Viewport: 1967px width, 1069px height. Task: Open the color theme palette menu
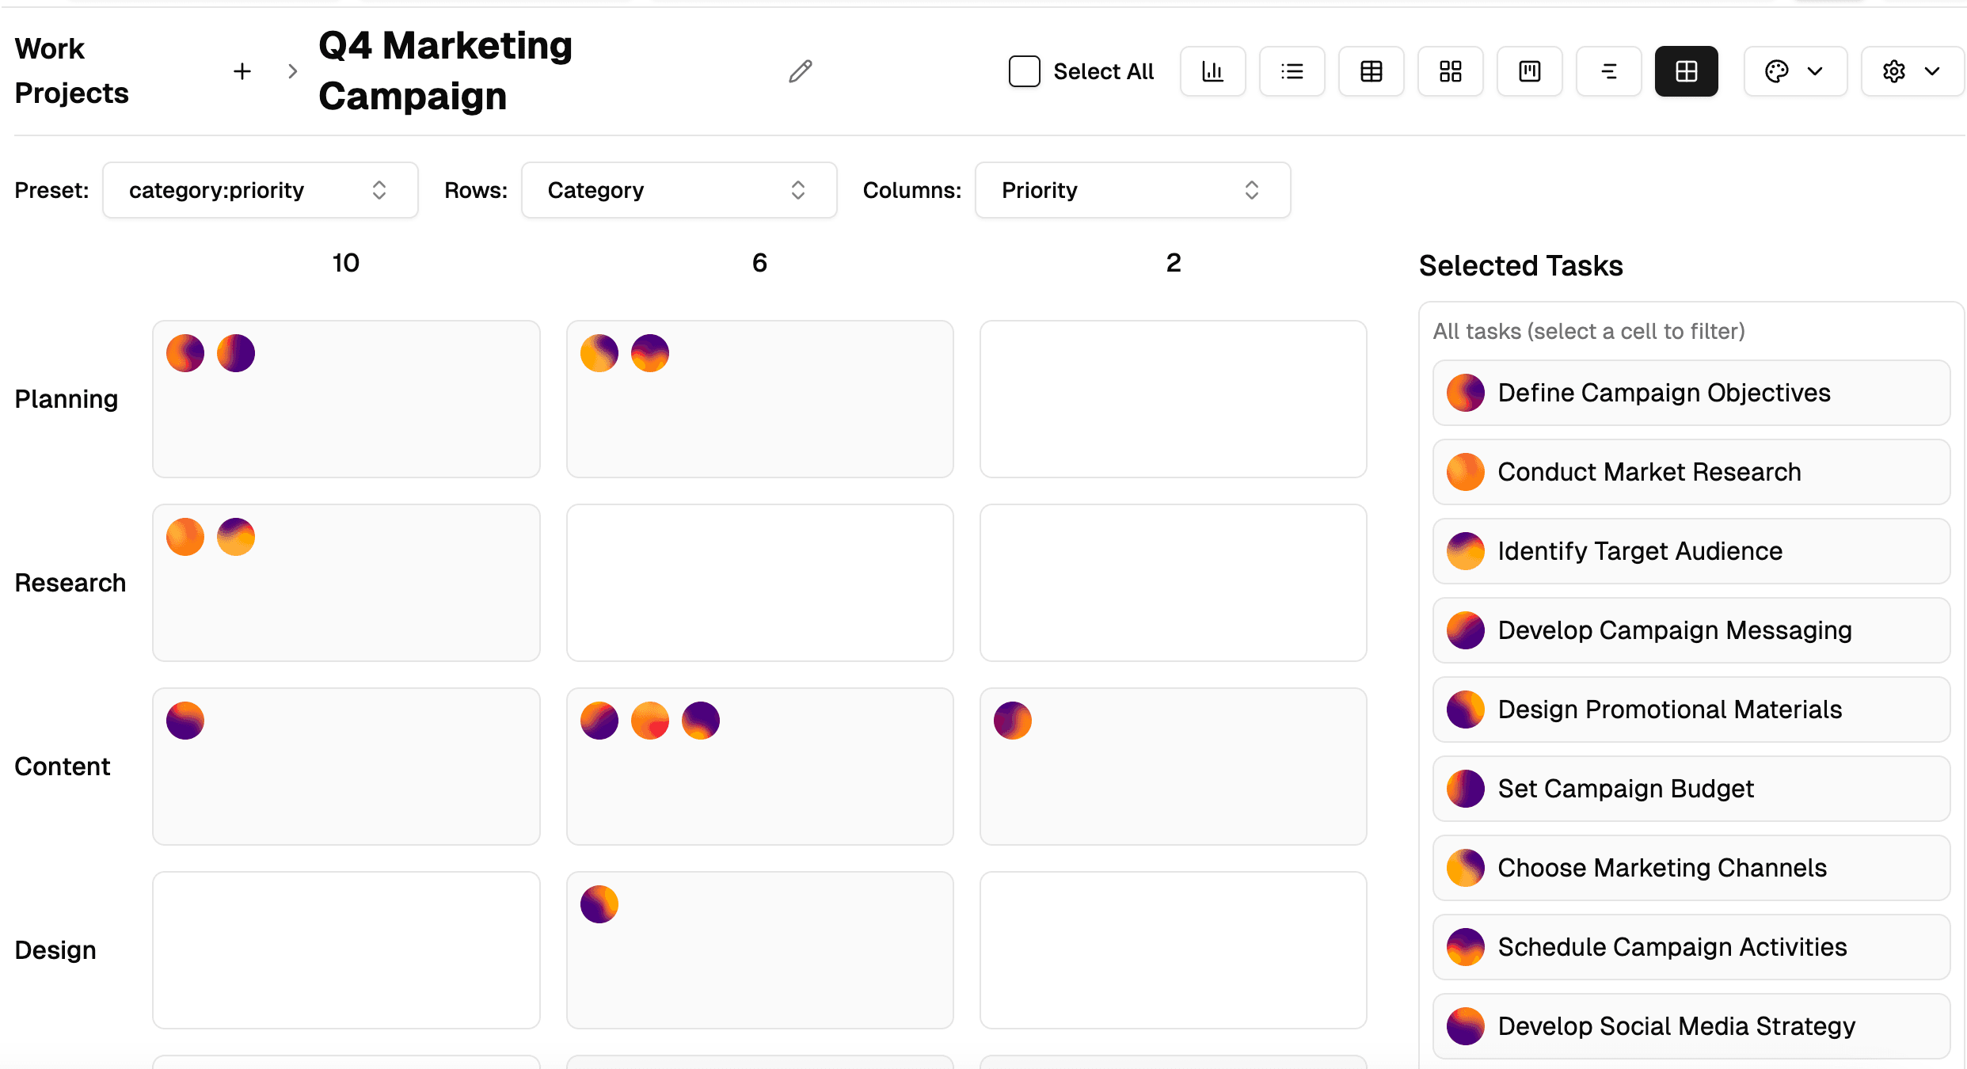pos(1795,71)
